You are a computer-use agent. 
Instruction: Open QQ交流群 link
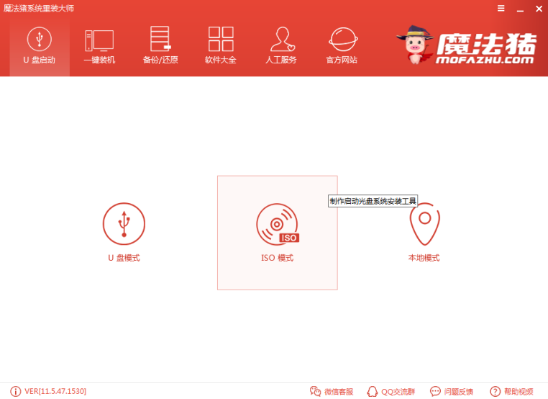tap(391, 391)
